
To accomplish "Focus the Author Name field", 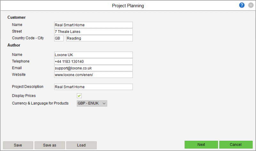I will [x=93, y=55].
